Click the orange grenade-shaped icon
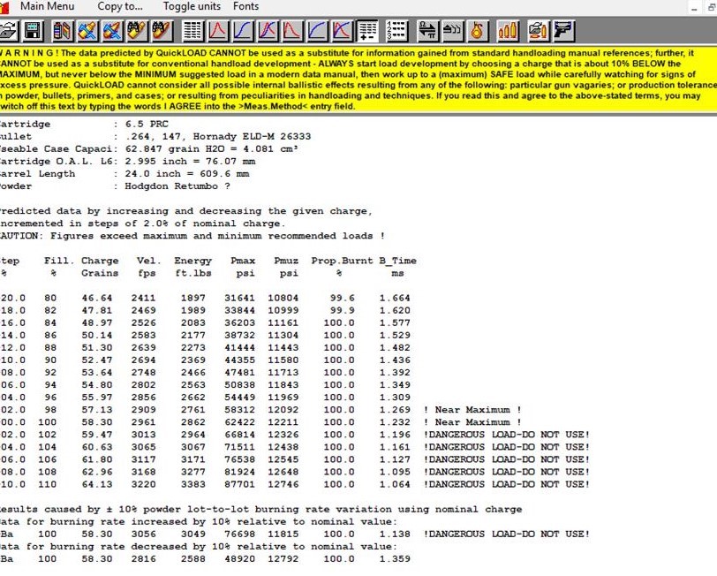This screenshot has width=717, height=576. [478, 31]
